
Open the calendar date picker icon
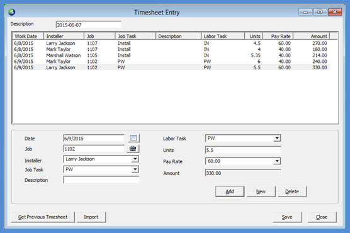133,138
